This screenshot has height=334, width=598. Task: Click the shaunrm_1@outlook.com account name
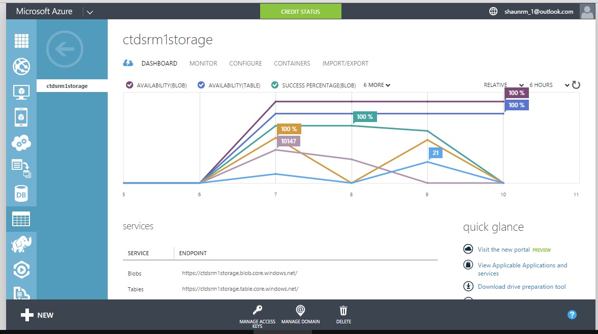pyautogui.click(x=539, y=12)
